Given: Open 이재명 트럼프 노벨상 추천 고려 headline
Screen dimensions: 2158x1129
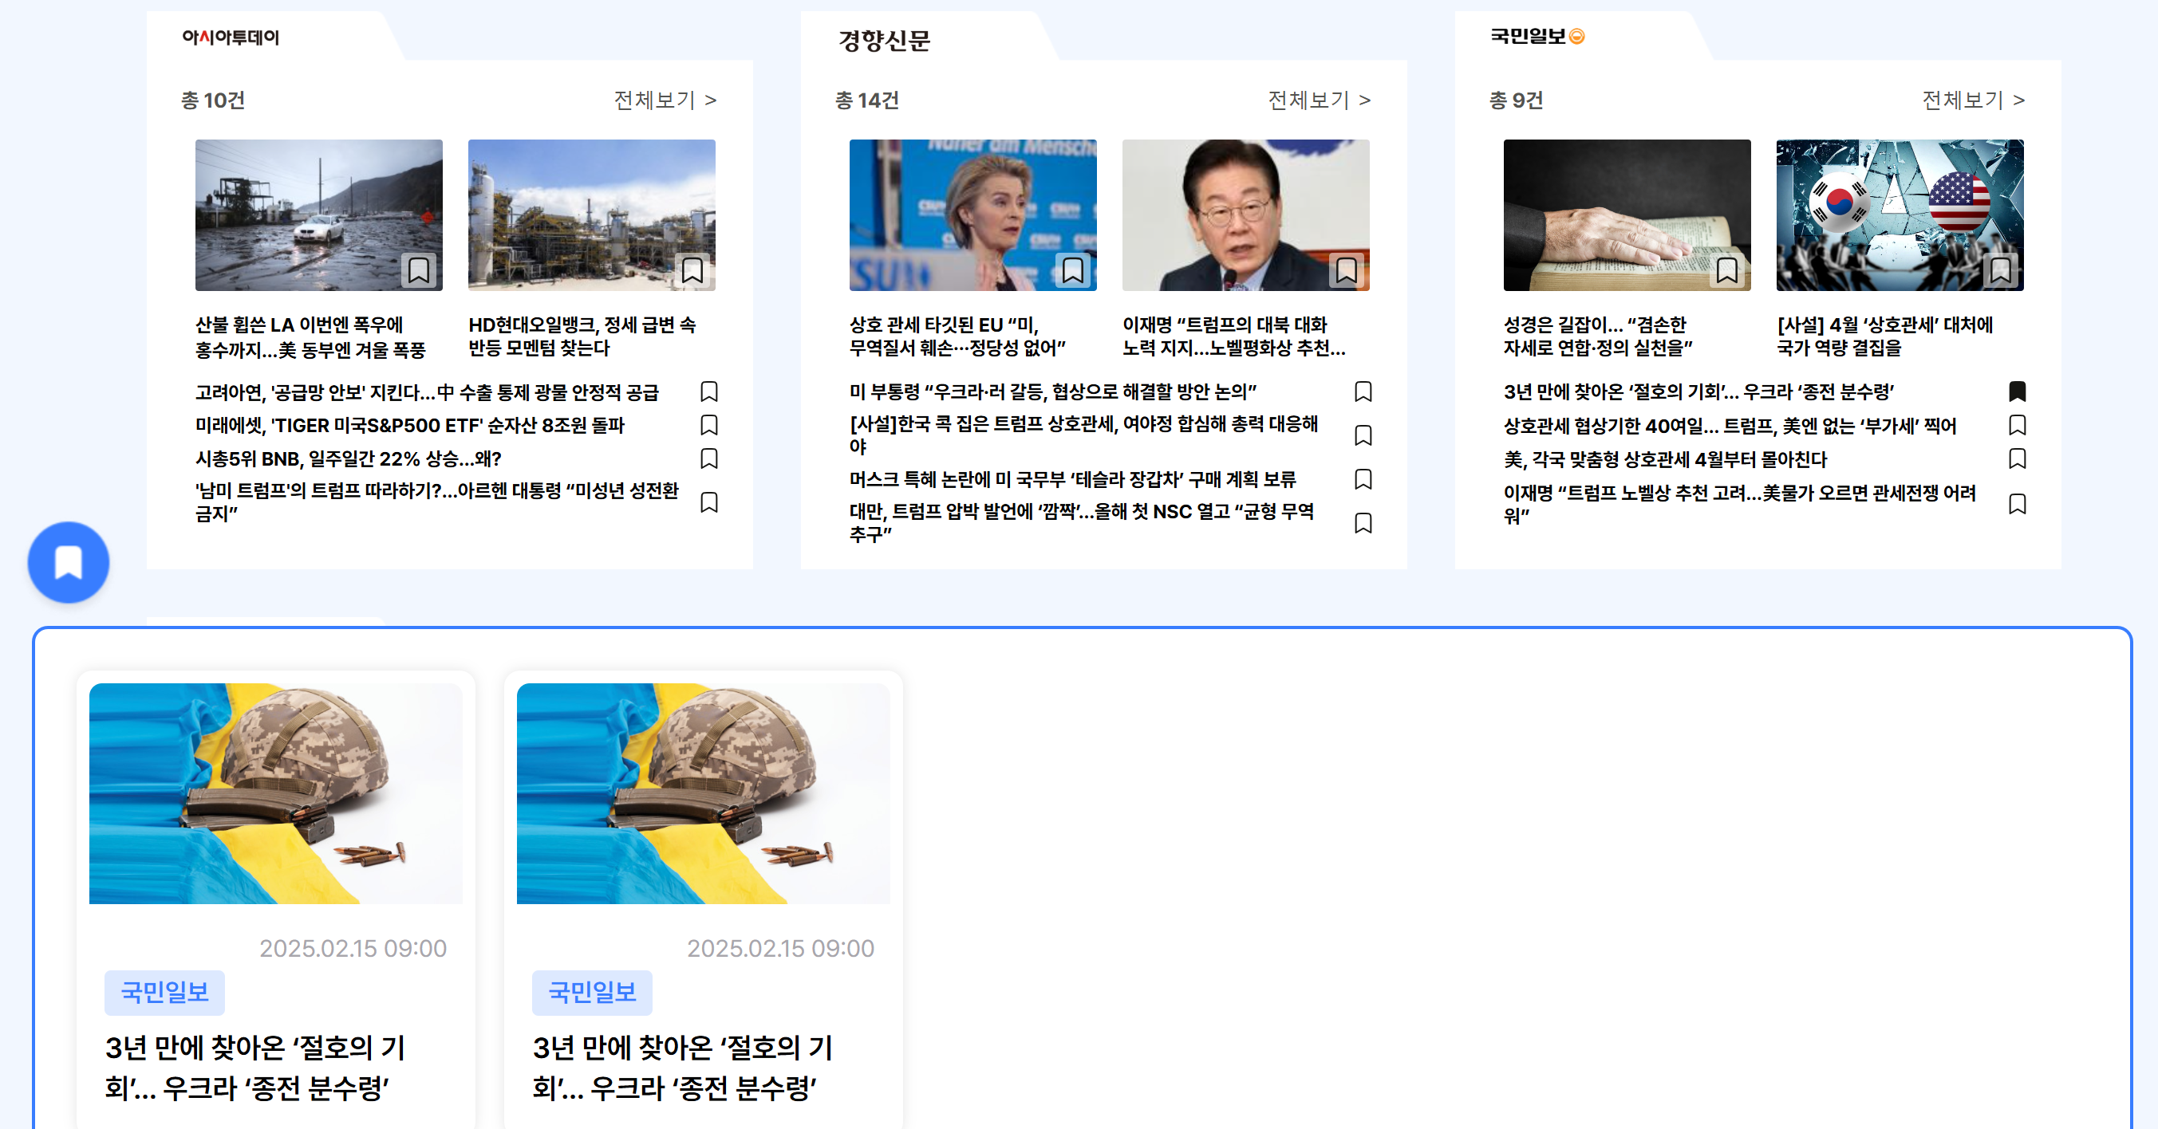Looking at the screenshot, I should 1740,503.
